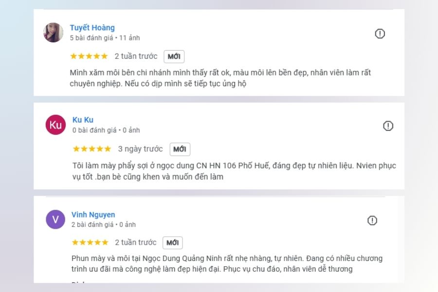Open Tuyết Hoàng's reviewer name link
Image resolution: width=438 pixels, height=292 pixels.
coord(93,27)
